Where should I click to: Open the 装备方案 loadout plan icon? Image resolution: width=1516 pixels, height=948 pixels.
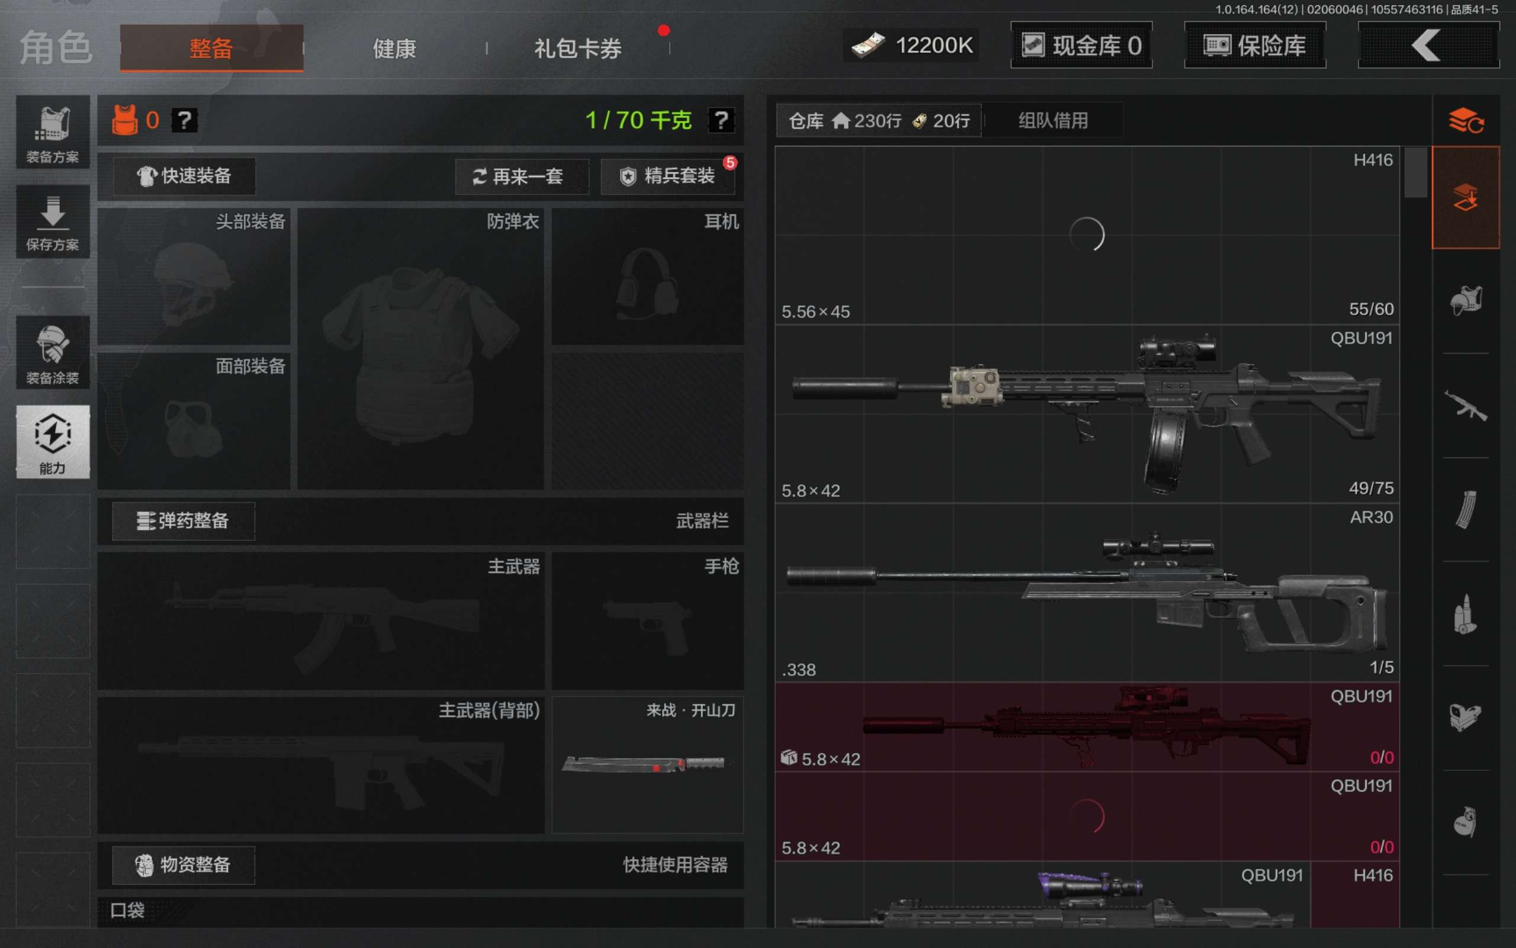[x=53, y=132]
